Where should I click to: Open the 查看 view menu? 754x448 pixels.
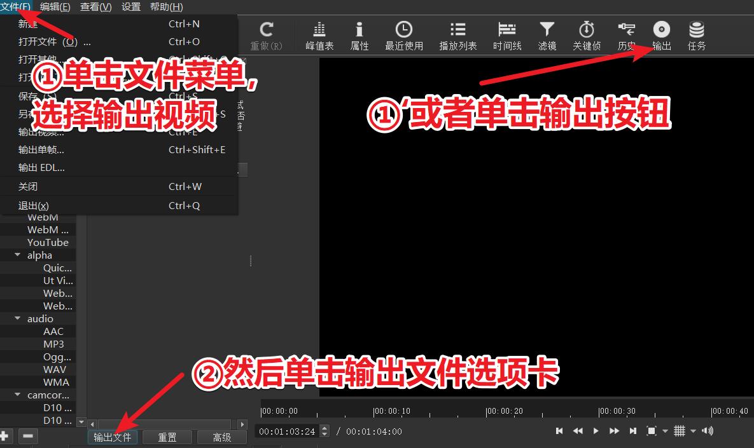coord(95,7)
